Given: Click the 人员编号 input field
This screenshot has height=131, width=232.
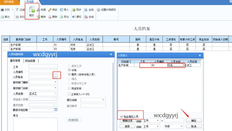Looking at the screenshot, I should click(x=43, y=71).
